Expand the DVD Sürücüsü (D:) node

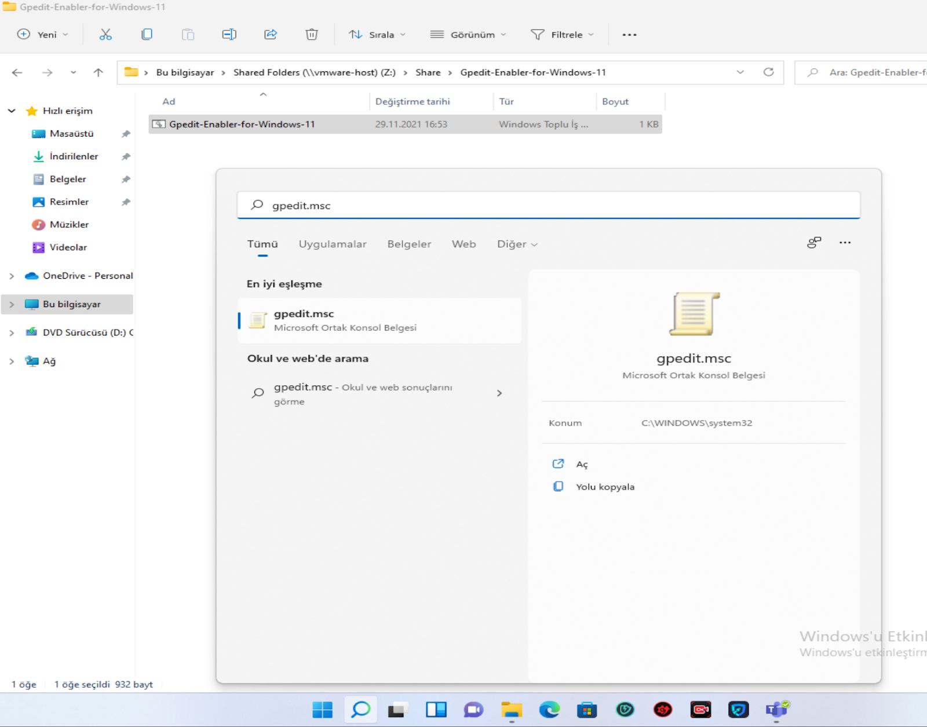click(x=12, y=333)
